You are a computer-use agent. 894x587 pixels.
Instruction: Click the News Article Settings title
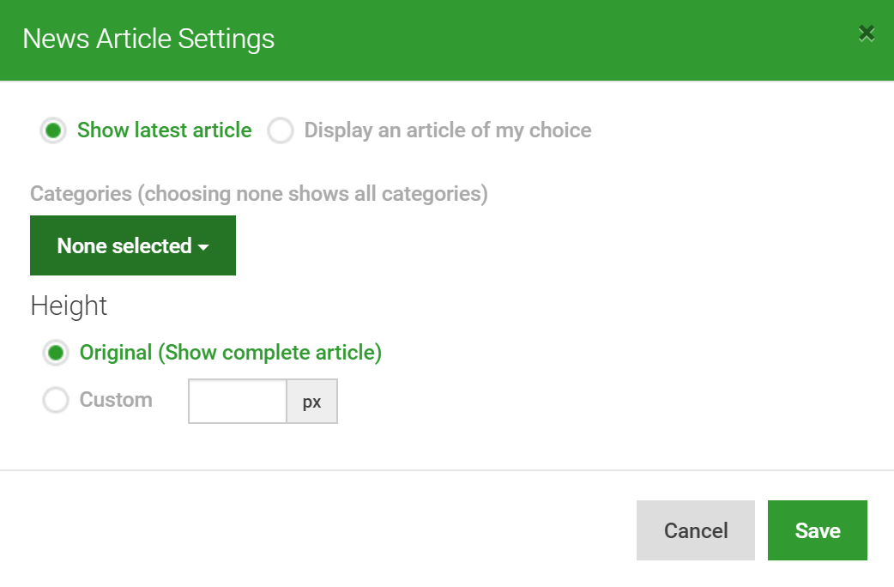148,39
